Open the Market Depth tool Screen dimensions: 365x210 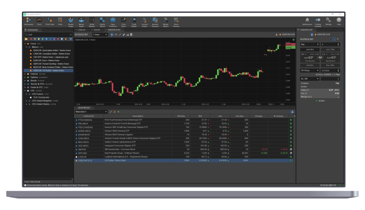pyautogui.click(x=81, y=22)
